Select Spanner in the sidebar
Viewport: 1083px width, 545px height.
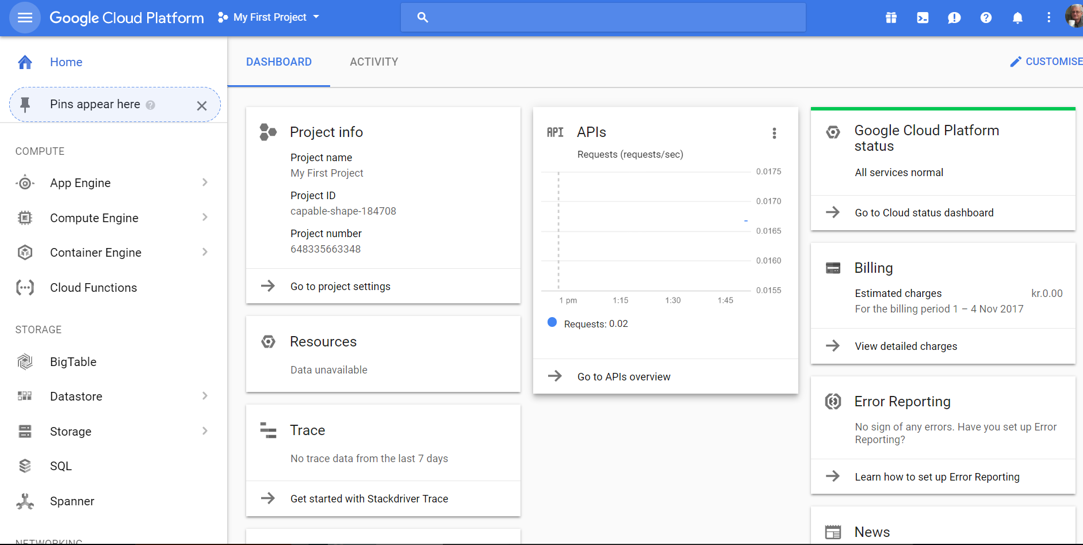coord(113,501)
